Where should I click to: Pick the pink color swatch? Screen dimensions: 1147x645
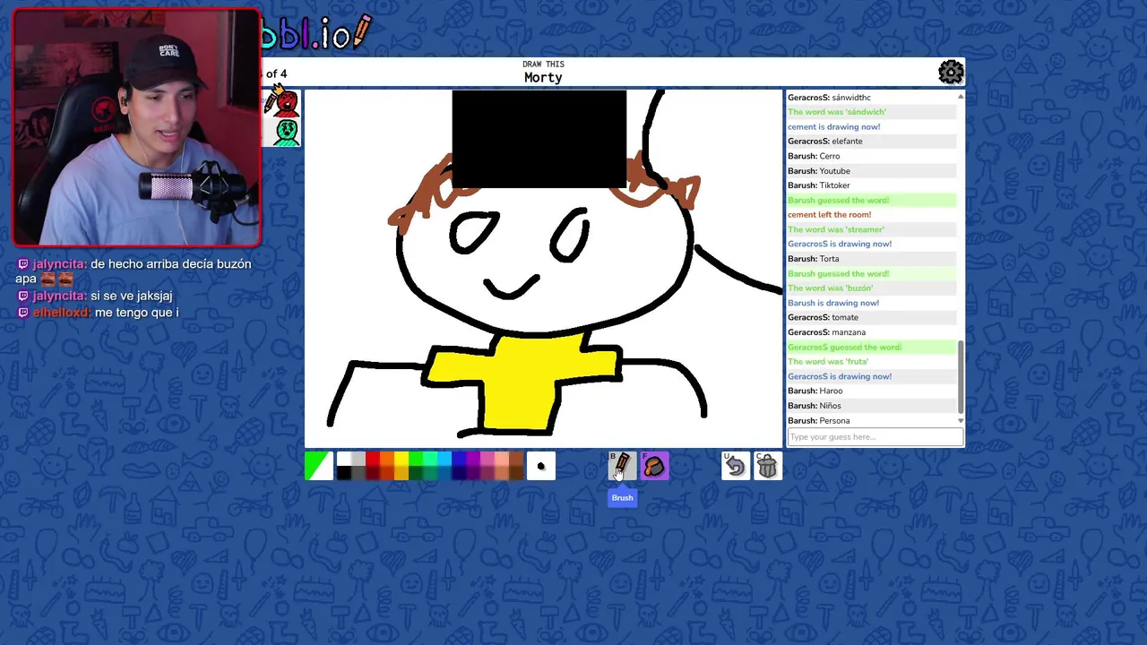coord(487,459)
